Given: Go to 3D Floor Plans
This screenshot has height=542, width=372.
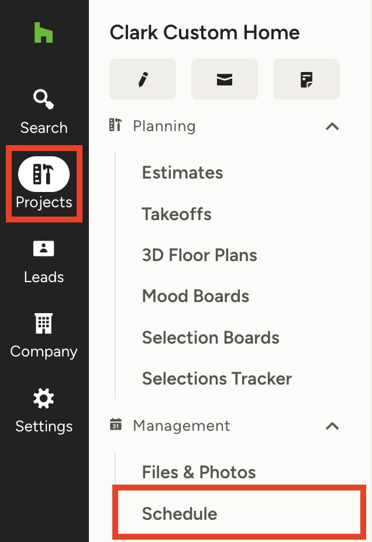Looking at the screenshot, I should tap(199, 255).
